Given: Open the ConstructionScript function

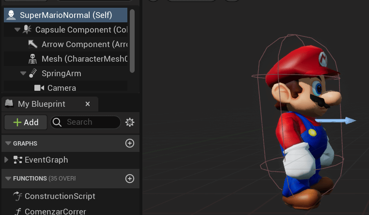Looking at the screenshot, I should coord(60,196).
